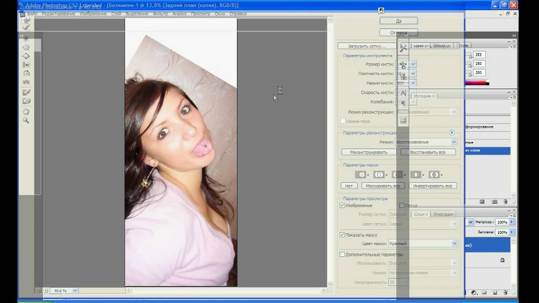Select the Hand tool in Liquify
The width and height of the screenshot is (539, 303).
(x=26, y=112)
